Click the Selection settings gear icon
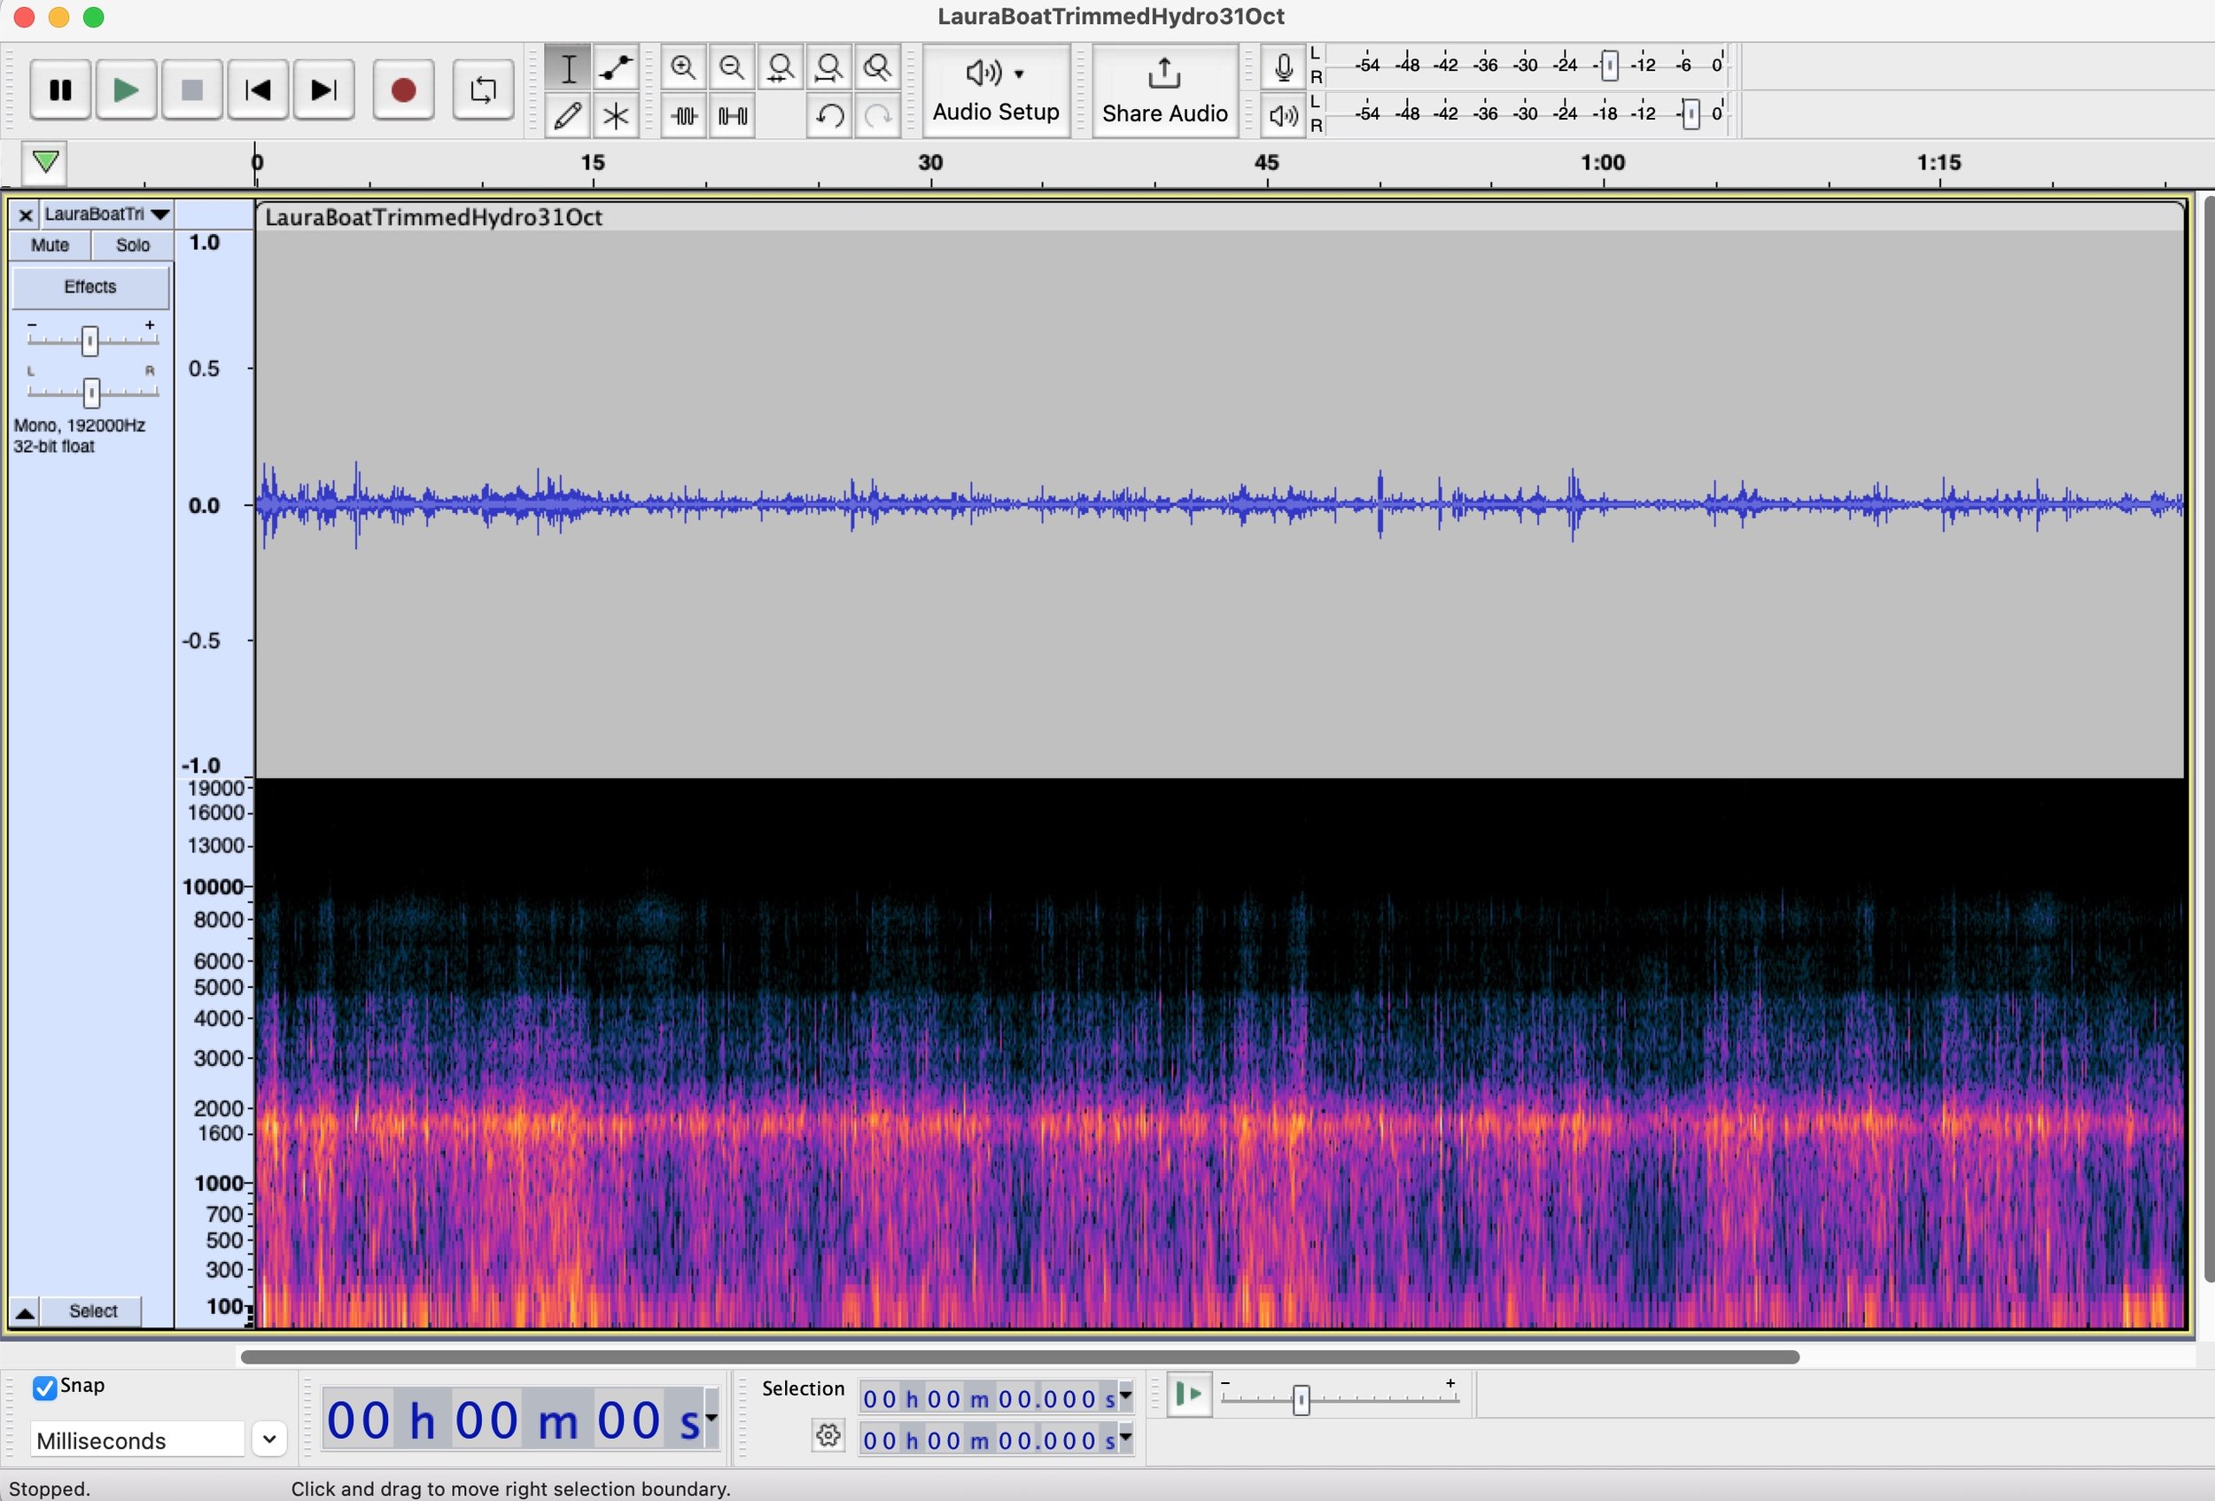This screenshot has height=1501, width=2215. [828, 1435]
